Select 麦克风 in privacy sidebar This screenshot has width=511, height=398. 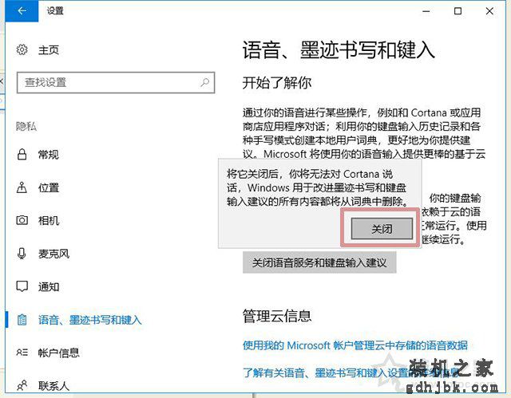click(x=53, y=254)
